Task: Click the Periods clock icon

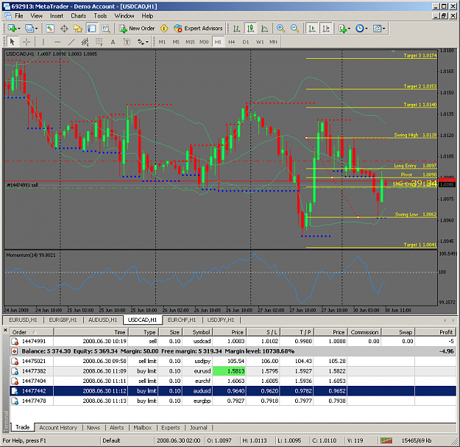Action: 359,29
